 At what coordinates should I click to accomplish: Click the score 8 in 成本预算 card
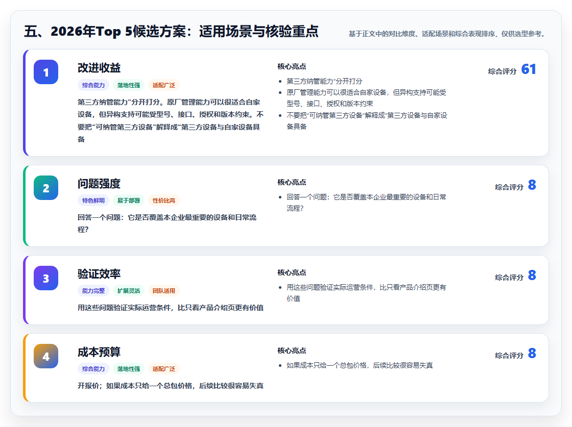coord(532,354)
